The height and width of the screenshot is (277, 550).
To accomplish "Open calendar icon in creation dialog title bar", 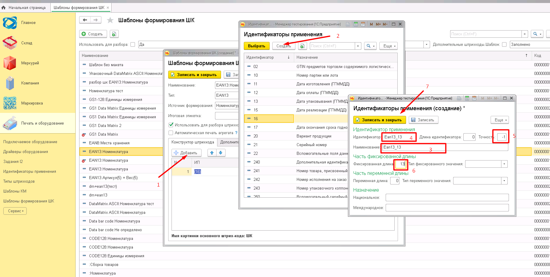I will pyautogui.click(x=474, y=98).
